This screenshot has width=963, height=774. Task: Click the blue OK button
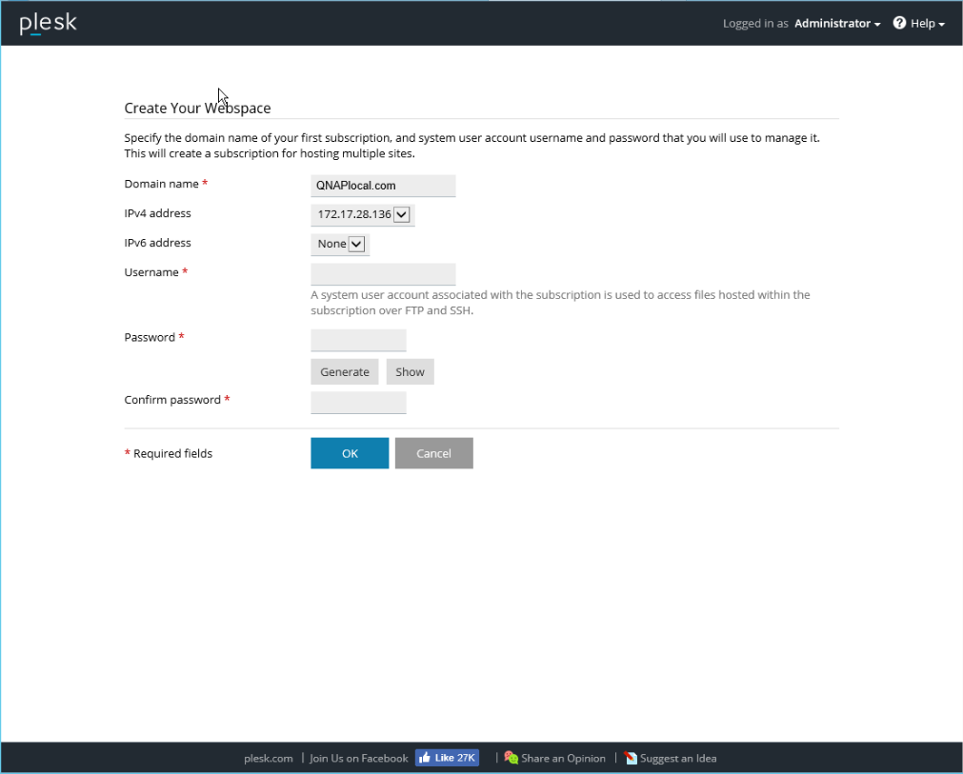point(350,453)
